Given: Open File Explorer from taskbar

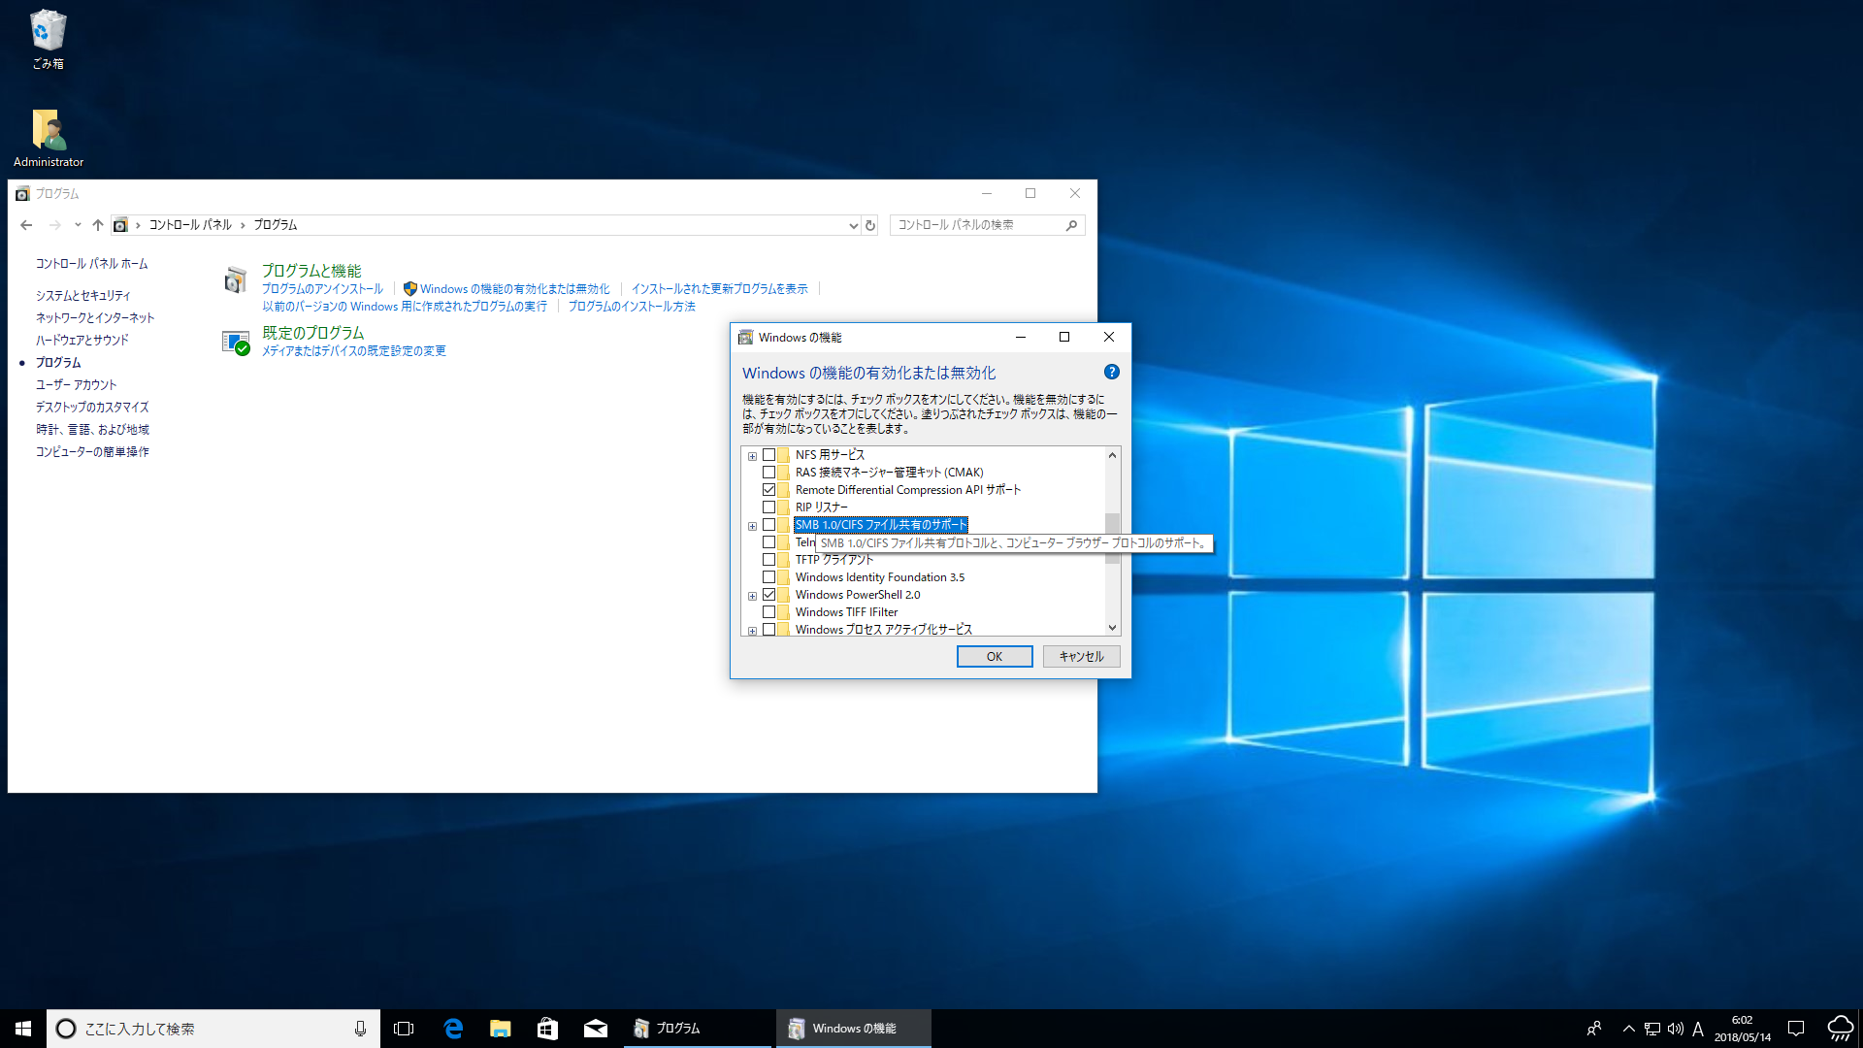Looking at the screenshot, I should pos(501,1029).
